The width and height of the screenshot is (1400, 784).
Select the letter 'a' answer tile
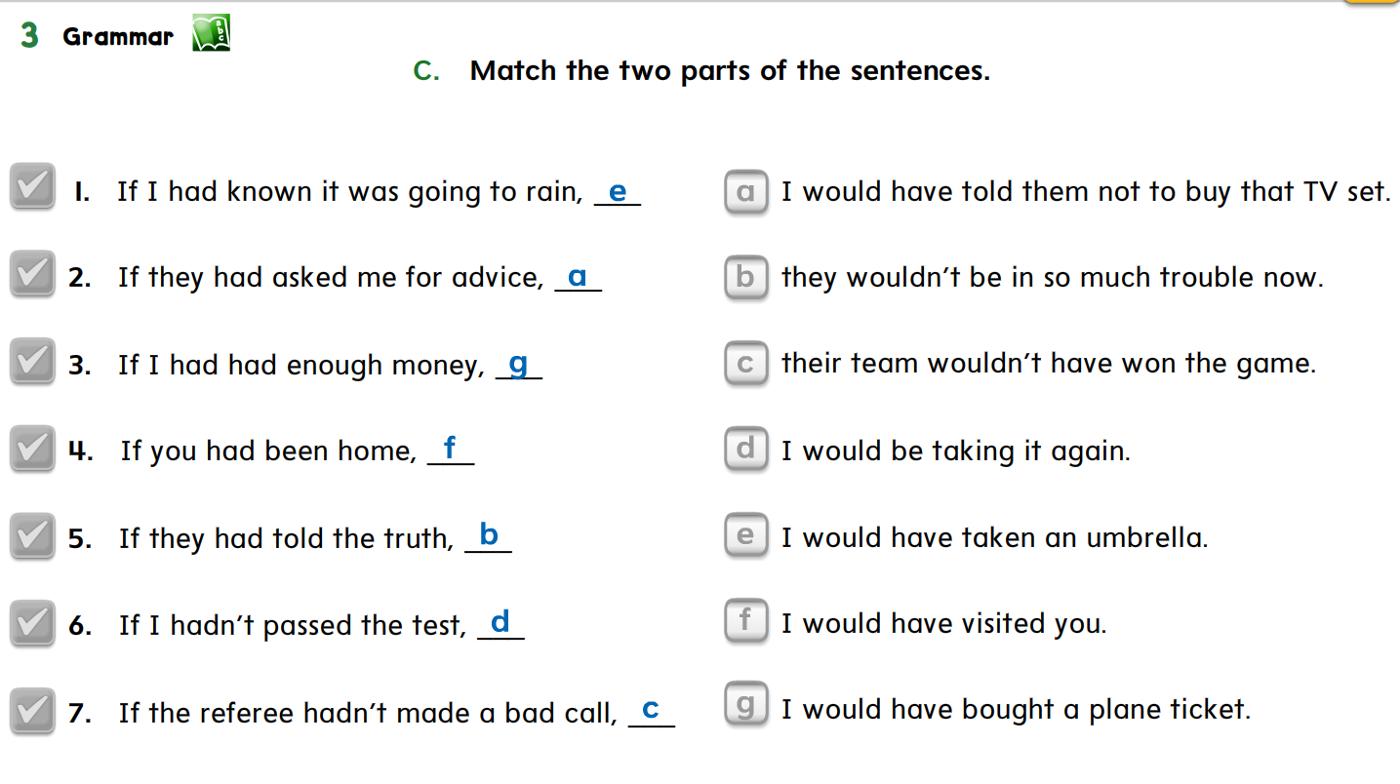746,192
